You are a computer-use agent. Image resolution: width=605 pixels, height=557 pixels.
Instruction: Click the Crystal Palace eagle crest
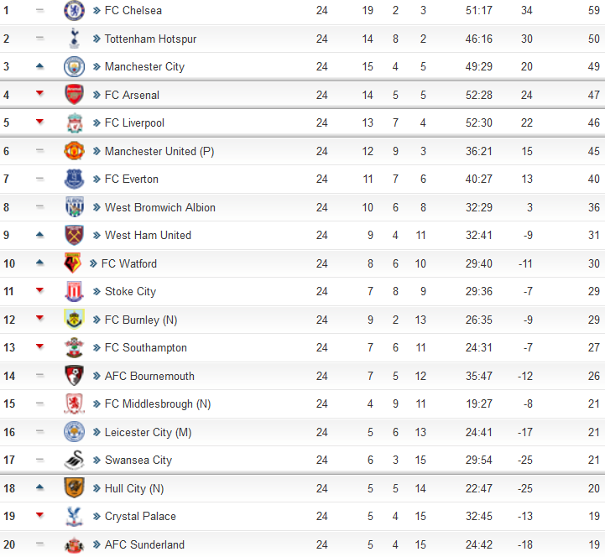tap(74, 516)
